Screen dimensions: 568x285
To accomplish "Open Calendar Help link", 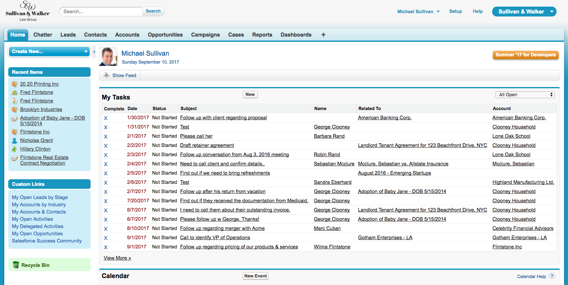I will 531,276.
